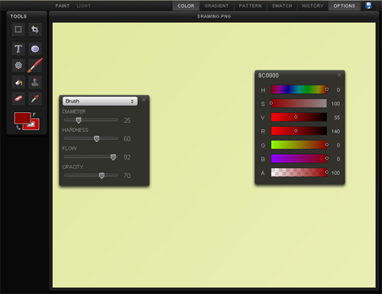Click the Diameter value 25
Screen dimensions: 382x294
pyautogui.click(x=127, y=121)
